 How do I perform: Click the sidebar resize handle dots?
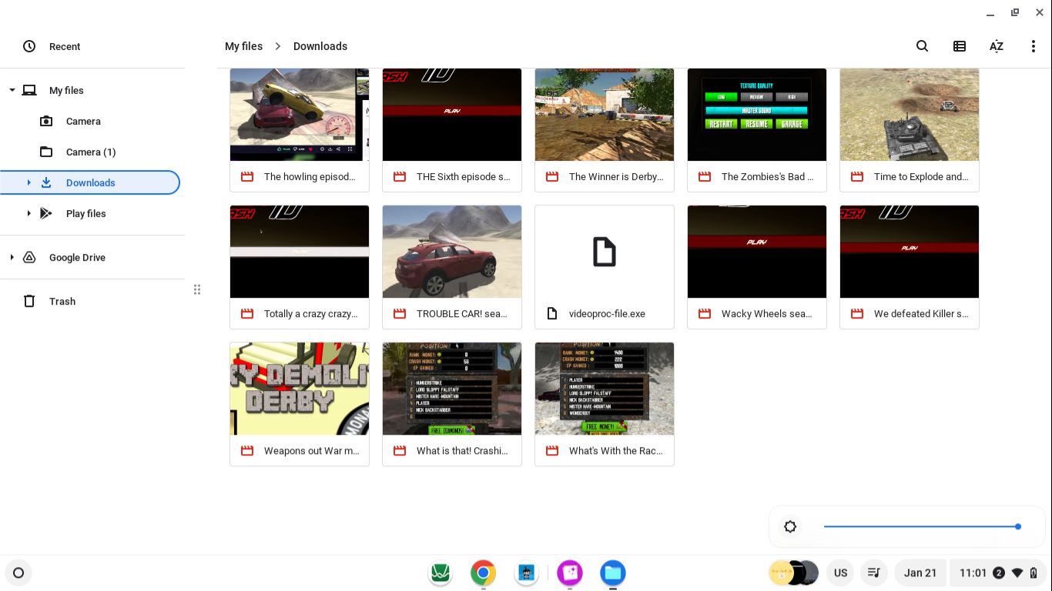click(x=197, y=289)
